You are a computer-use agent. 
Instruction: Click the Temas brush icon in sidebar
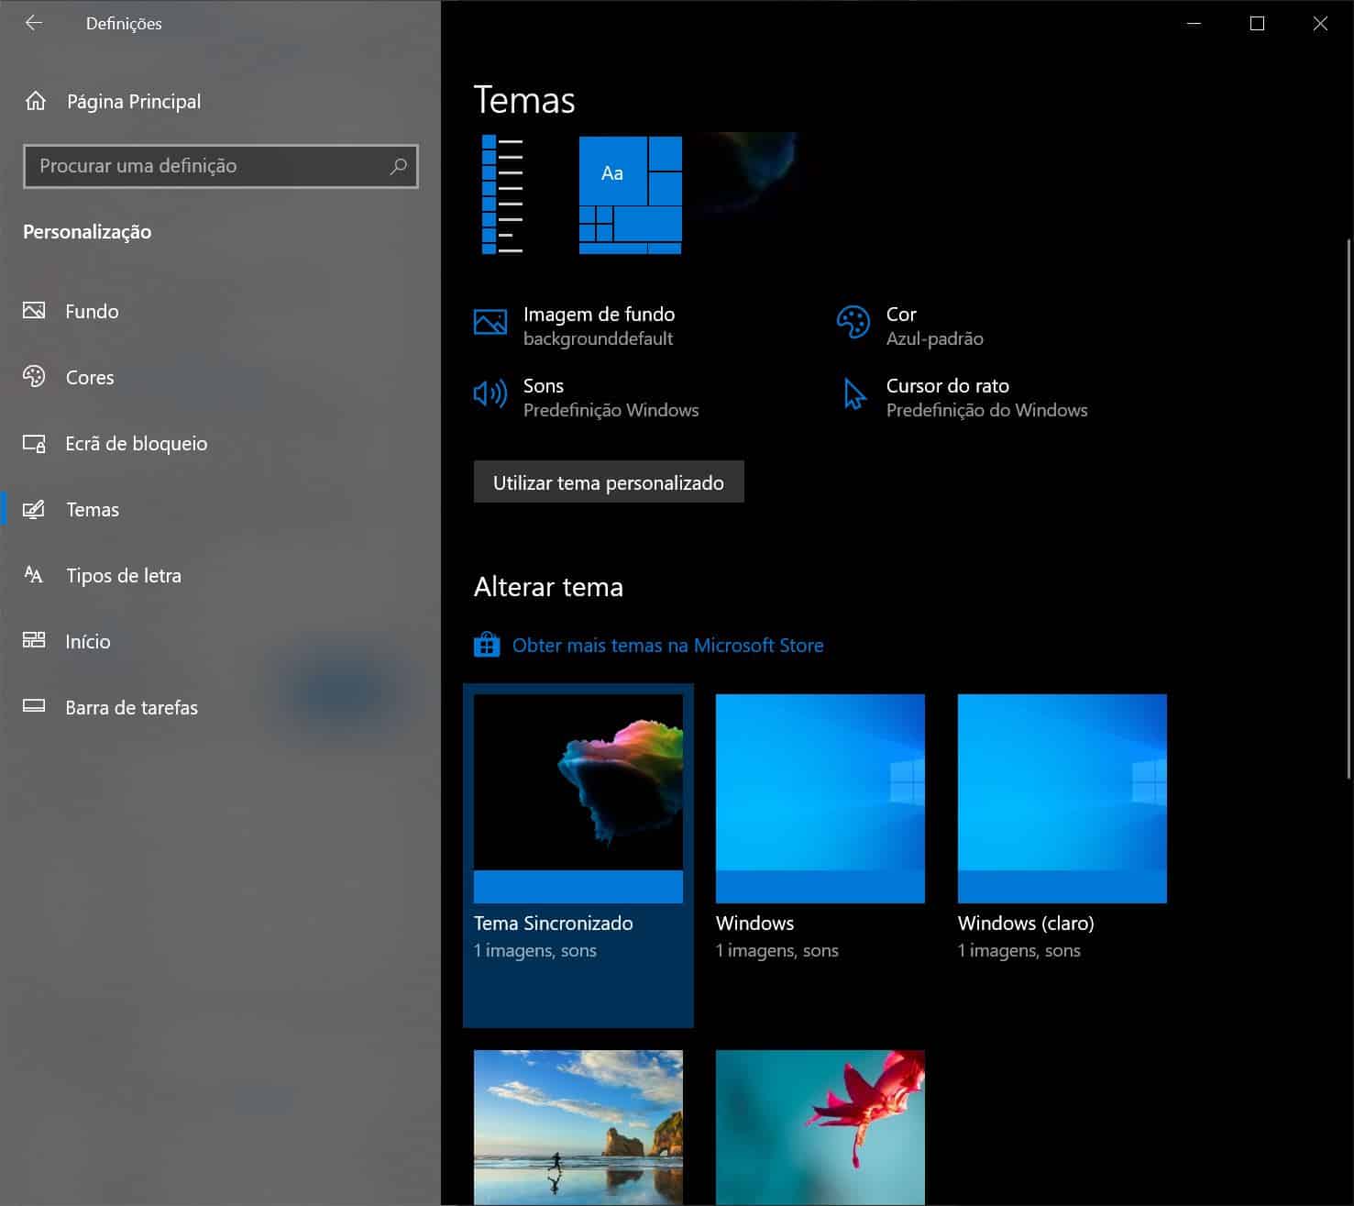34,509
